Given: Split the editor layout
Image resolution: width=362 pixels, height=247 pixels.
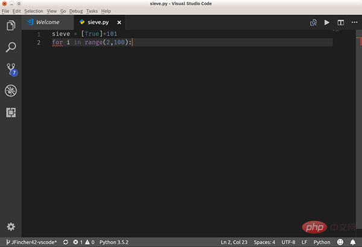Looking at the screenshot, I should [x=341, y=22].
